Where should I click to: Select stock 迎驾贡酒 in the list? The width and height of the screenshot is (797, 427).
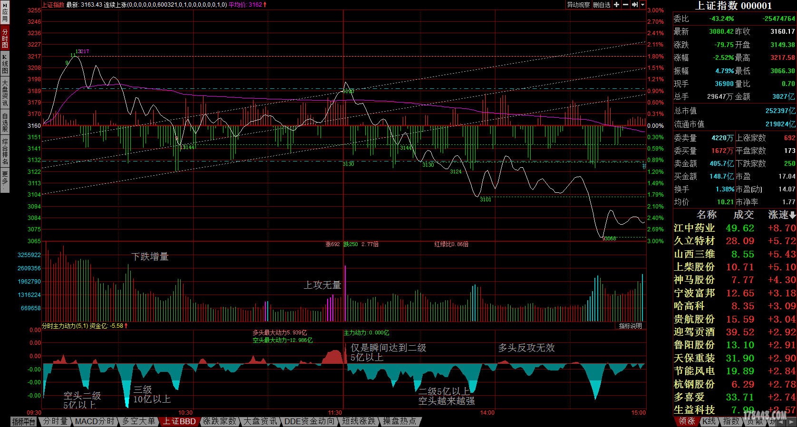pos(735,332)
